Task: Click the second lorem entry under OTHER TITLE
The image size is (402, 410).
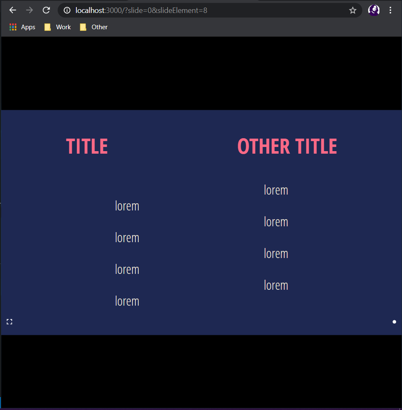Action: tap(276, 222)
